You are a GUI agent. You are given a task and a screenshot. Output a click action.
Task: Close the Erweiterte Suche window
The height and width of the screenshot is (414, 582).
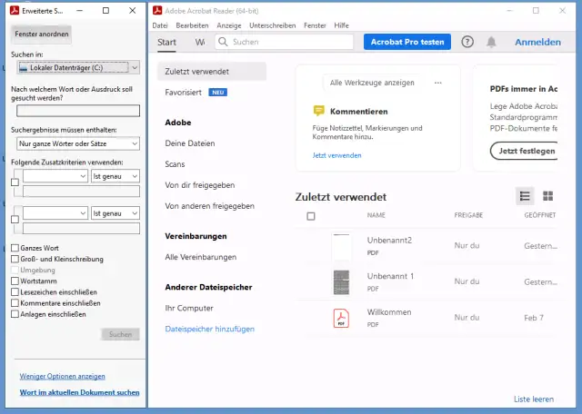click(x=133, y=10)
